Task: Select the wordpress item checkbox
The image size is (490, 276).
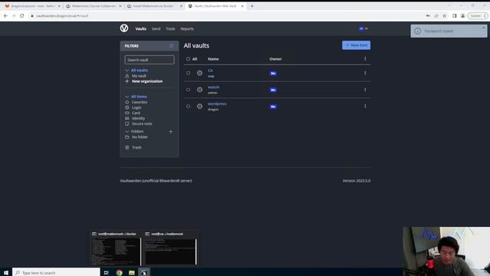Action: pos(188,106)
